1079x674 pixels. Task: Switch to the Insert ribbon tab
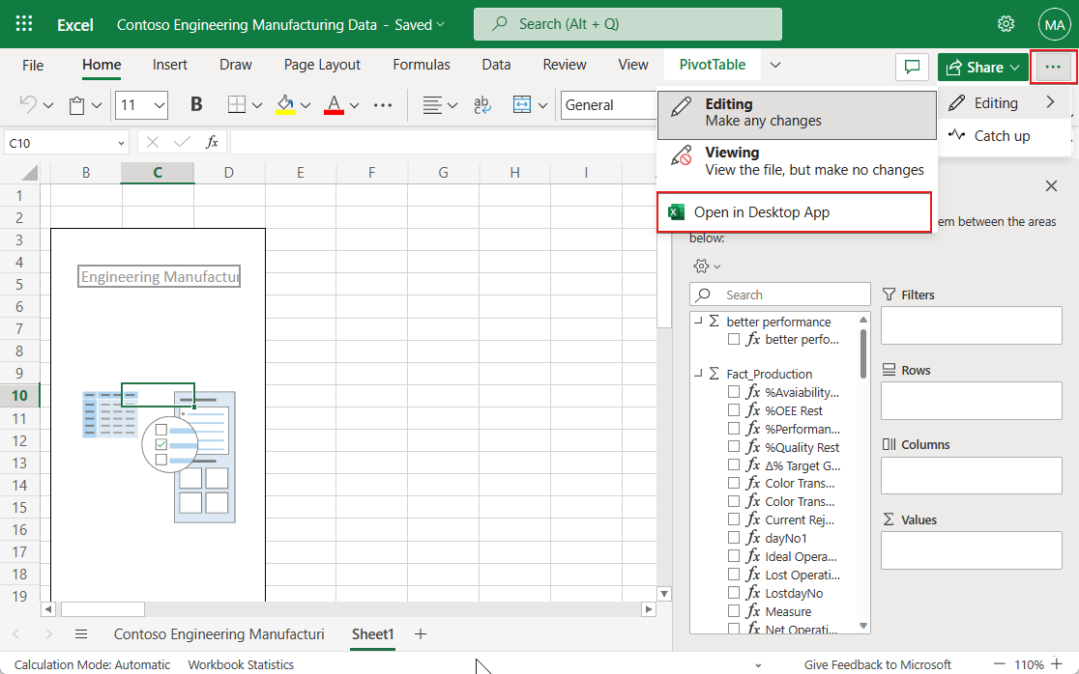170,64
